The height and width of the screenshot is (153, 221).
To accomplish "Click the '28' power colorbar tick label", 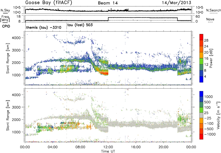I will pyautogui.click(x=206, y=40).
